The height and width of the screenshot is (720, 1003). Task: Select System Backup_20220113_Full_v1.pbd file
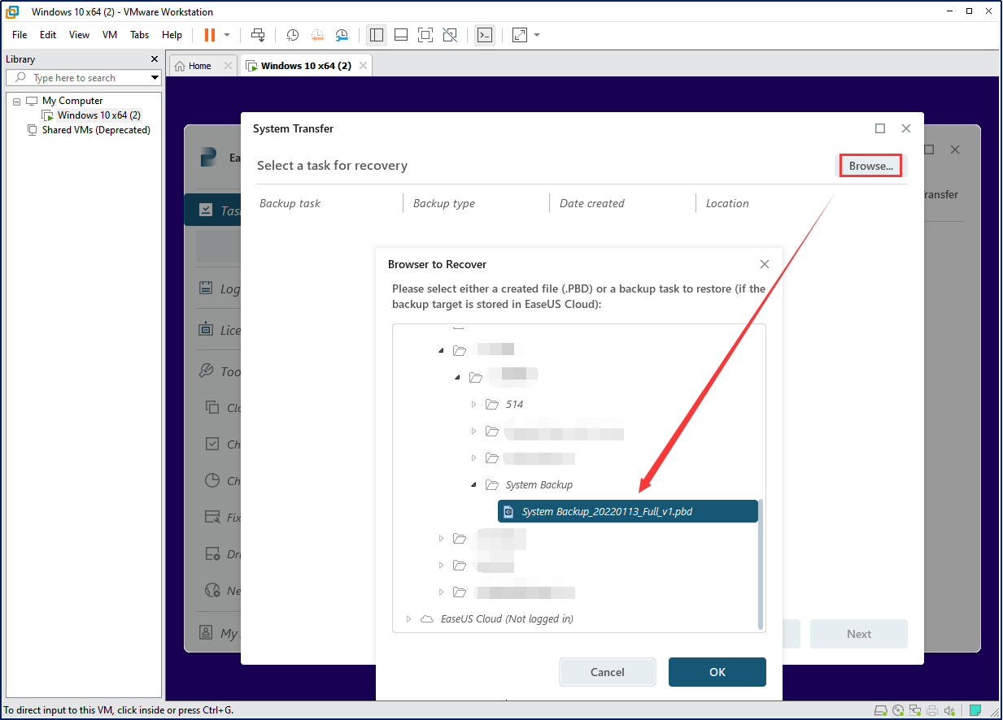tap(627, 511)
